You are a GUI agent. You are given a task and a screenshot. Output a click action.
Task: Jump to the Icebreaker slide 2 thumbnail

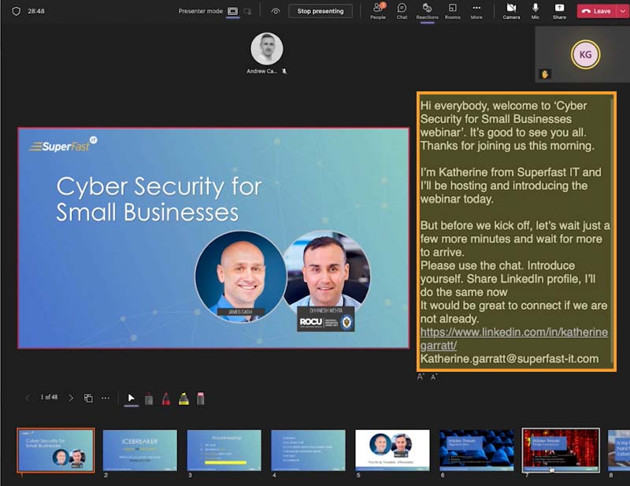click(140, 450)
